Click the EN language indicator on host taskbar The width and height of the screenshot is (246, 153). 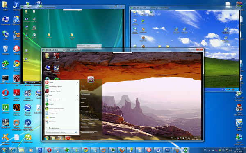205,150
